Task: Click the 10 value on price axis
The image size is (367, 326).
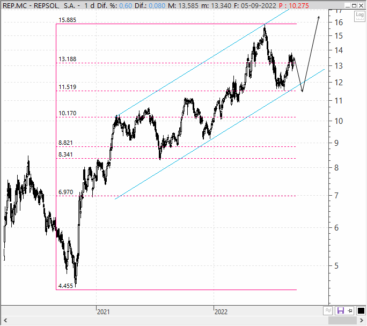Action: pos(339,121)
